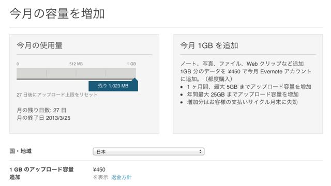Select the 今月 1GB を追加 panel heading
The height and width of the screenshot is (186, 331).
(x=209, y=45)
